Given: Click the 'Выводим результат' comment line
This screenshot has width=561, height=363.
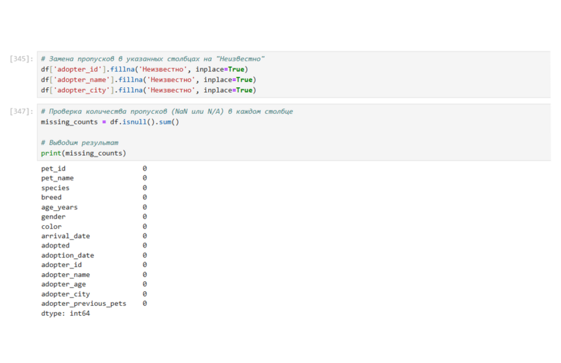Looking at the screenshot, I should [x=80, y=143].
